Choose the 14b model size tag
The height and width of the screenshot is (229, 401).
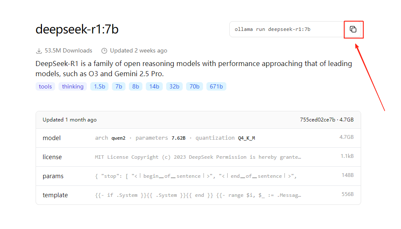154,86
